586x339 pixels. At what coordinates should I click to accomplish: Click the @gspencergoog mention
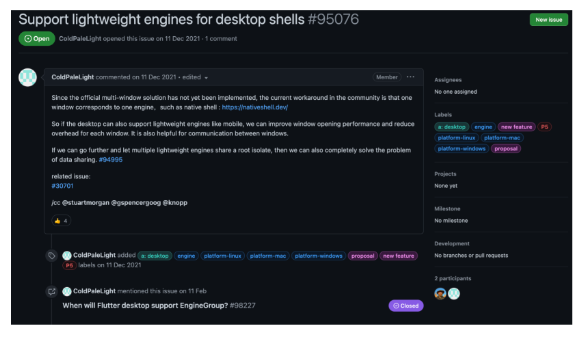click(x=136, y=202)
